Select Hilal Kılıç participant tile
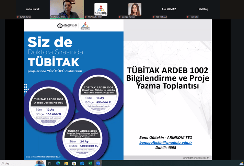This screenshot has height=166, width=244. click(202, 9)
